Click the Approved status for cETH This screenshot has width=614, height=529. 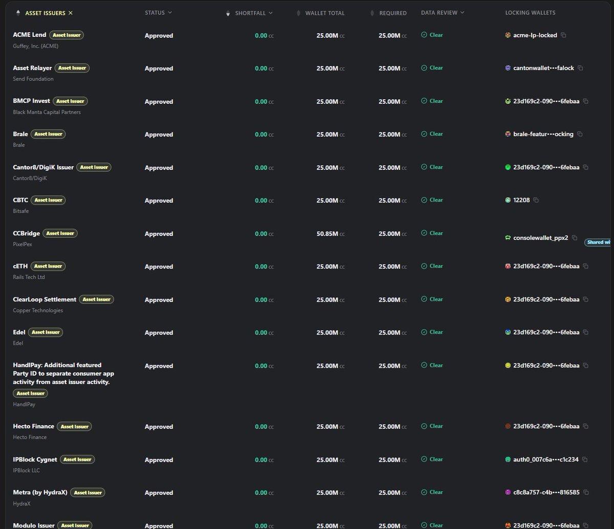point(159,267)
